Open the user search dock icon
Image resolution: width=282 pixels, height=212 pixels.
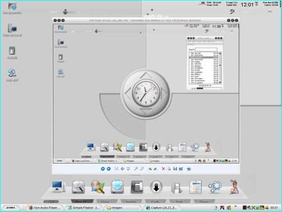[x=98, y=187]
